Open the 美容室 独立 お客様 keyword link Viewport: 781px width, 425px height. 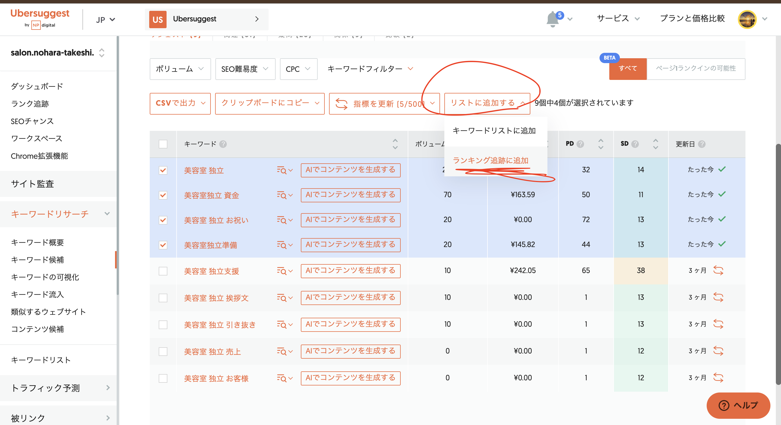(x=216, y=378)
